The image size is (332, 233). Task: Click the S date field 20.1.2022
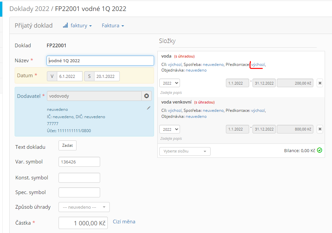tap(107, 76)
